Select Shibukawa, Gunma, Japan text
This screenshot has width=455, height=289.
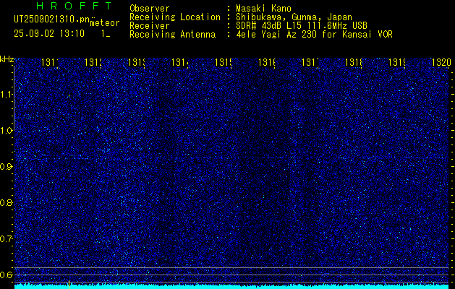coord(294,17)
